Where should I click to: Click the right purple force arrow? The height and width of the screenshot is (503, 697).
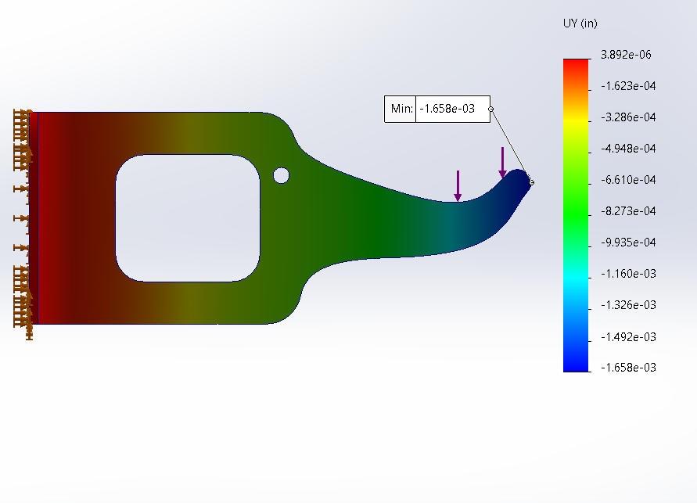(503, 162)
